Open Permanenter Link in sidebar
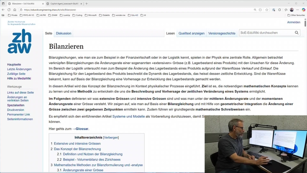Screen dimensions: 307x173 [19, 115]
